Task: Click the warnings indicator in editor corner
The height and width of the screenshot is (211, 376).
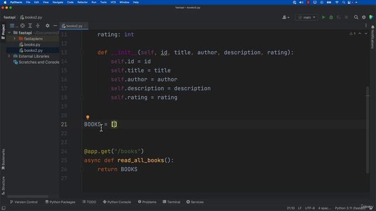Action: [x=352, y=33]
